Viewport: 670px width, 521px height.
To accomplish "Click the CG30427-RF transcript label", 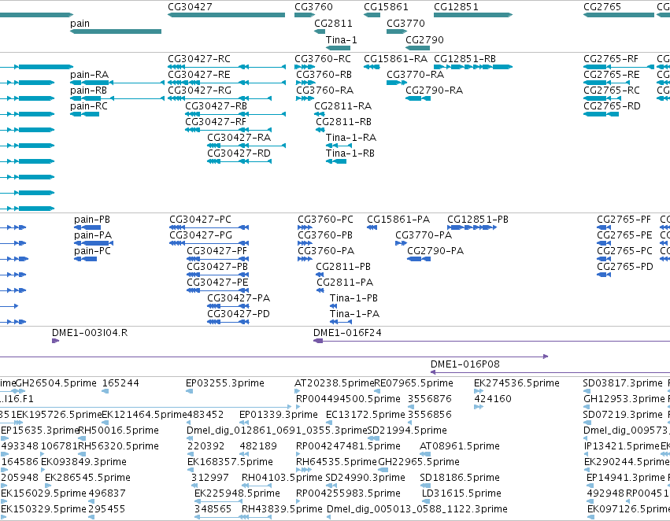I will click(x=216, y=122).
